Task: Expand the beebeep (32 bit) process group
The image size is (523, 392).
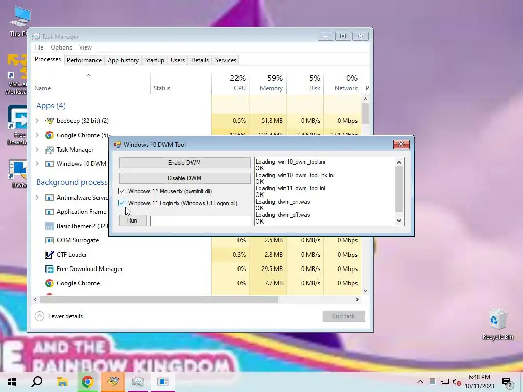Action: (x=37, y=120)
